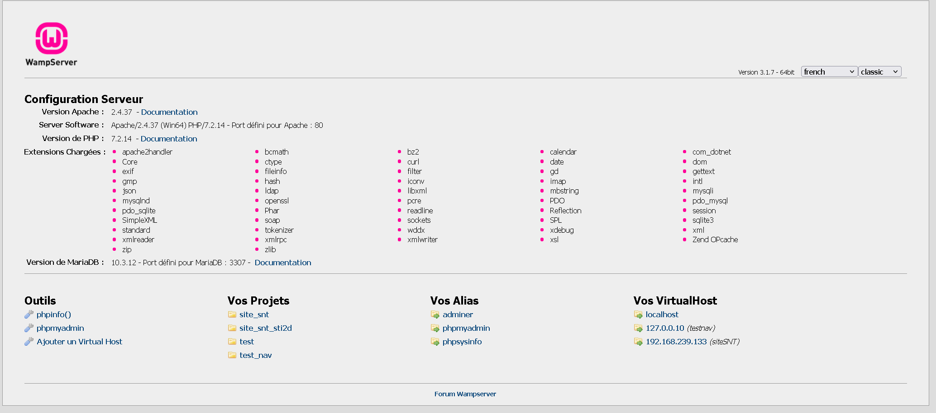Click the openssl extension text
Viewport: 936px width, 413px height.
(x=277, y=201)
